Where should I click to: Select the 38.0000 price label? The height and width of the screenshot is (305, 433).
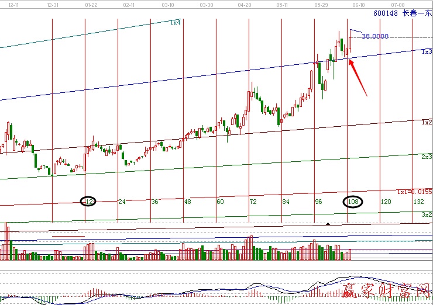pos(374,36)
